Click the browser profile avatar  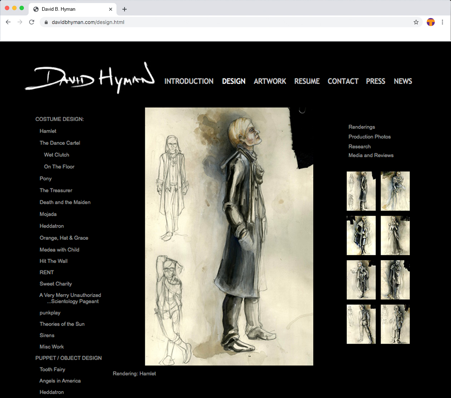431,22
